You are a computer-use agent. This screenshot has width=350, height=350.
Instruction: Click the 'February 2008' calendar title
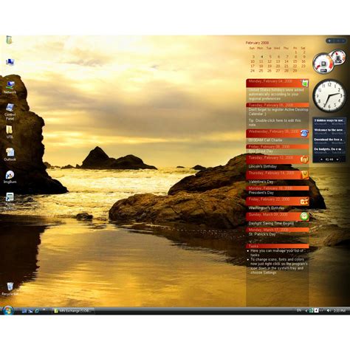(257, 43)
